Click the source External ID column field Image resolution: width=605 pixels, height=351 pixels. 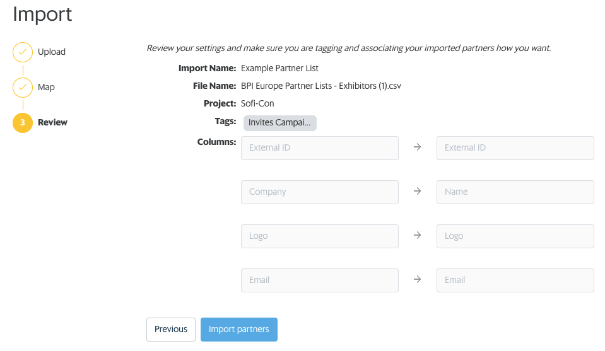(319, 147)
